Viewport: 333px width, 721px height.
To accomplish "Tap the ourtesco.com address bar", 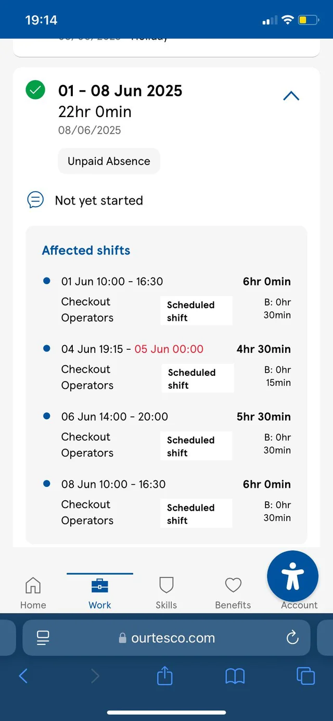I will click(166, 638).
